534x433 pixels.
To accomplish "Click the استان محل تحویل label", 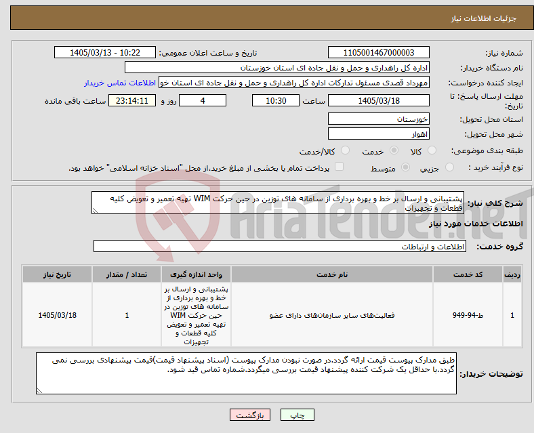I will click(x=491, y=119).
